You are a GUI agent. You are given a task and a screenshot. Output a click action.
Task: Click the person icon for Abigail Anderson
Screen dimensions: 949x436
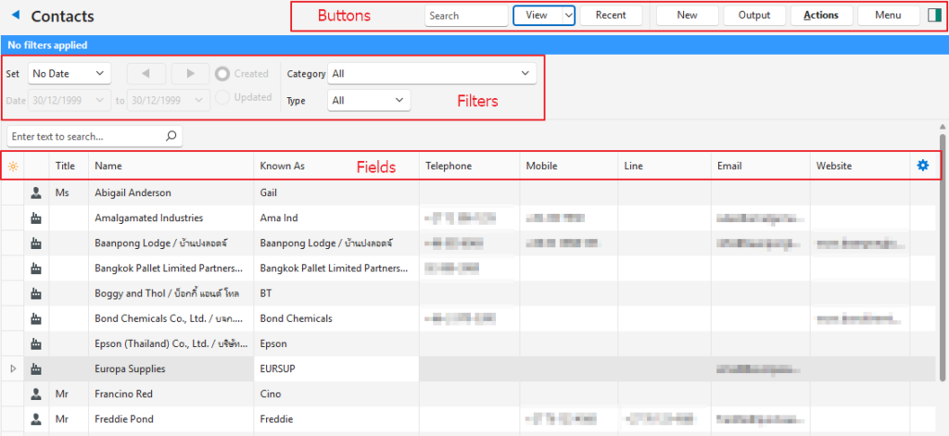pyautogui.click(x=36, y=193)
